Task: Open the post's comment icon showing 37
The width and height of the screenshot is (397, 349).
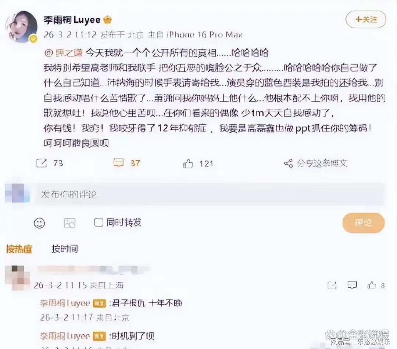Action: (118, 163)
